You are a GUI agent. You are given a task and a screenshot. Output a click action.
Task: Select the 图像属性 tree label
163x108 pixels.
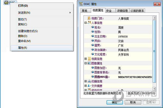[97, 63]
